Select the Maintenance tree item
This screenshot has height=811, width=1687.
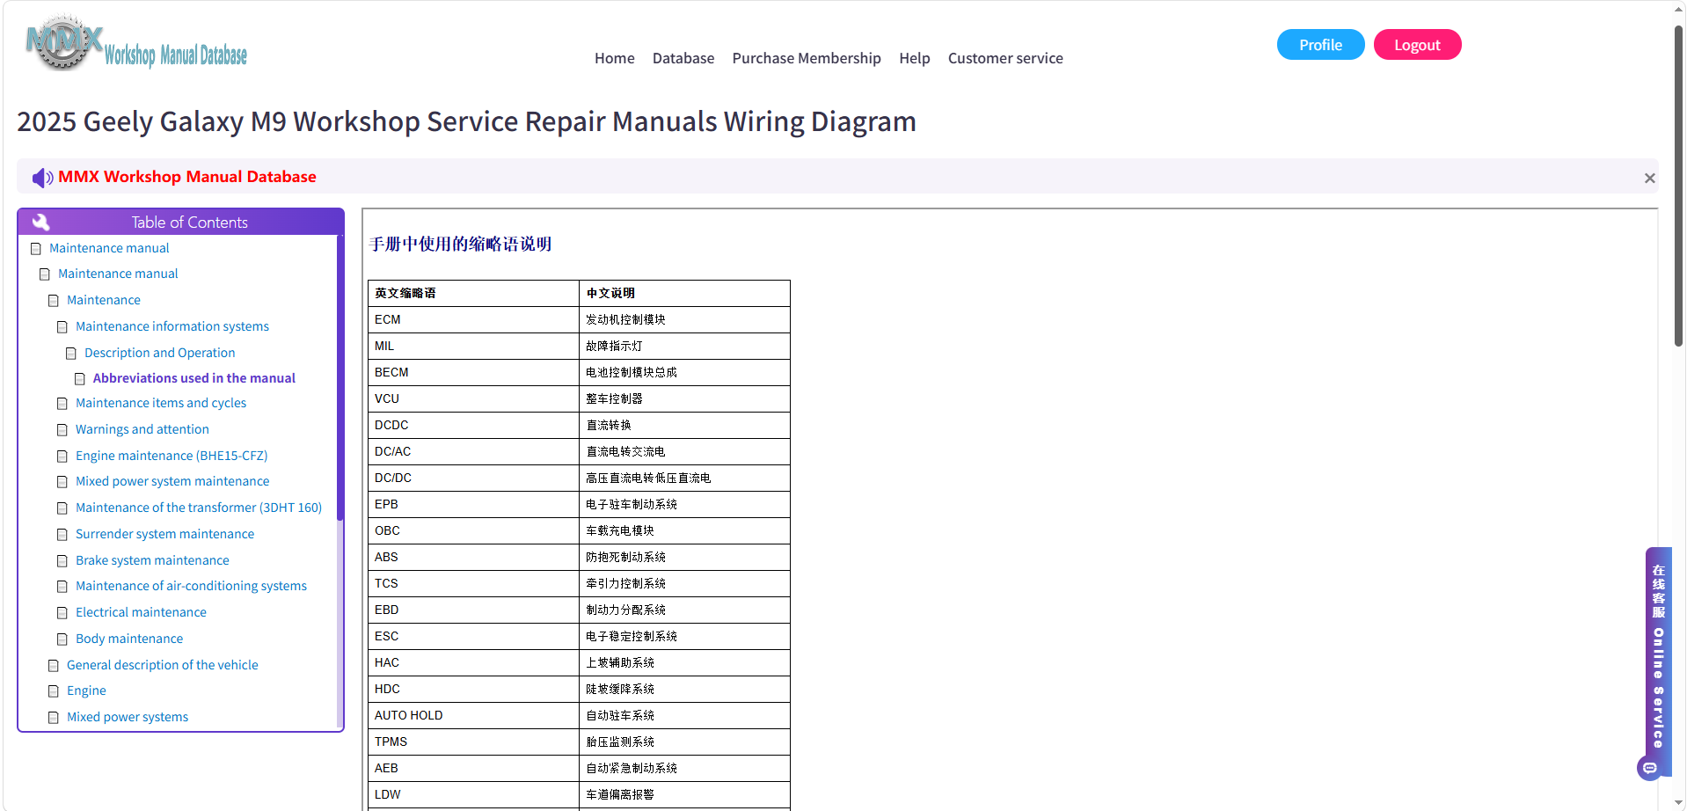pos(104,300)
